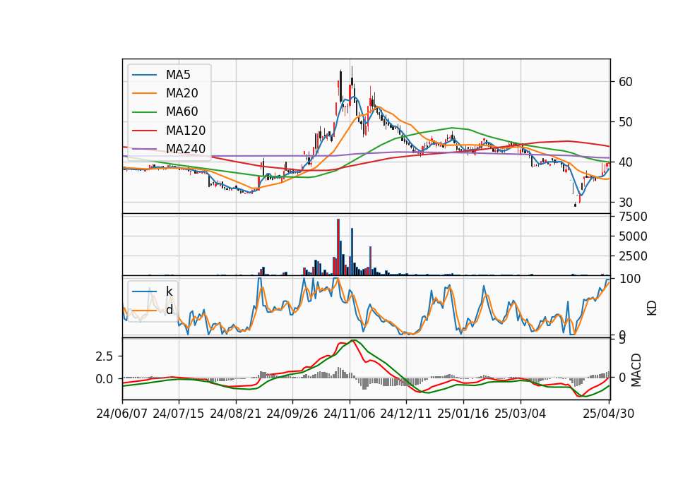This screenshot has width=678, height=487.
Task: Click the 24/09/26 date tick label
Action: (x=292, y=414)
